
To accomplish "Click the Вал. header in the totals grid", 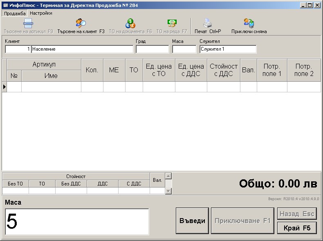I will pyautogui.click(x=157, y=180).
